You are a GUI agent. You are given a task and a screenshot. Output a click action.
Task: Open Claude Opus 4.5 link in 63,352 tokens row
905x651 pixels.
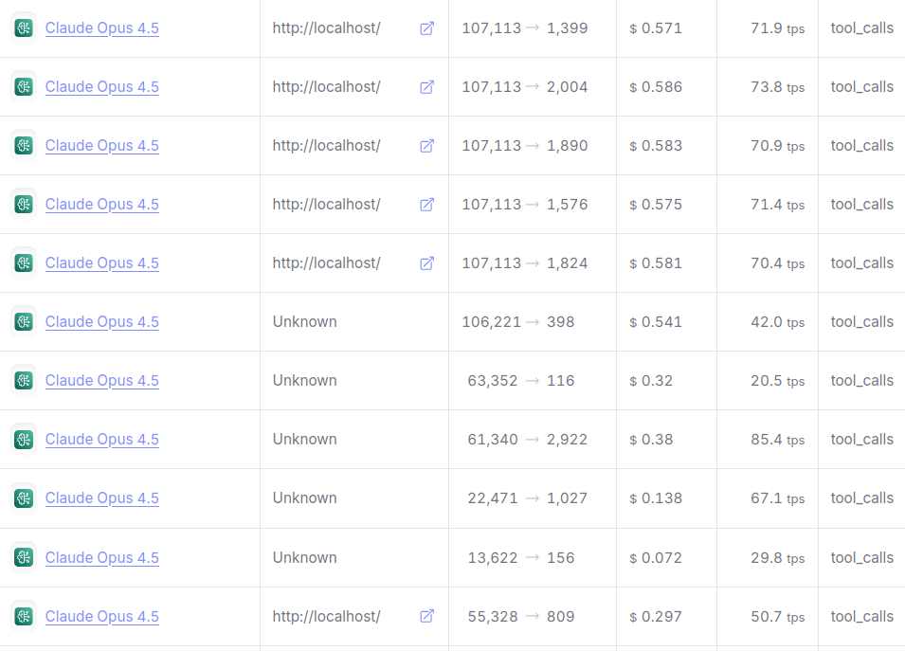(x=102, y=381)
